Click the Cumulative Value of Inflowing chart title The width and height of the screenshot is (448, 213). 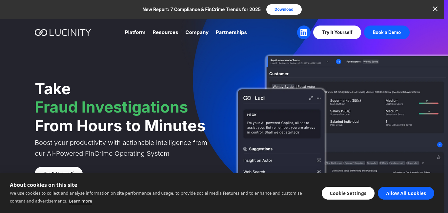click(x=354, y=170)
